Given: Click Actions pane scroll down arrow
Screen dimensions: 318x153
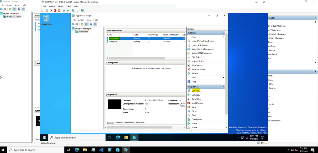Looking at the screenshot, I should click(226, 127).
